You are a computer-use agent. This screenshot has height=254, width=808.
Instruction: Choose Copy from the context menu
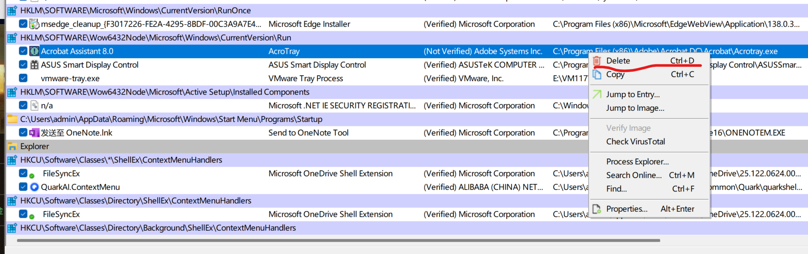649,74
